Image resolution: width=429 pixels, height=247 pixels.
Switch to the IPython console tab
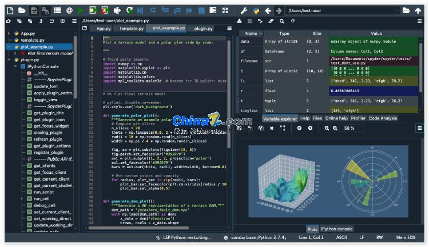[x=336, y=229]
